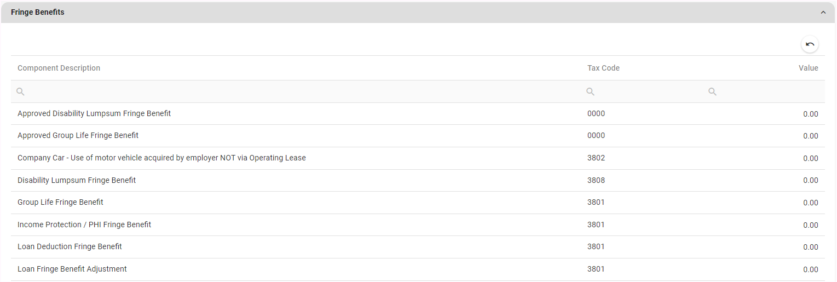Viewport: 837px width, 282px height.
Task: Select Disability Lumpsum Fringe Benefit row
Action: click(77, 180)
